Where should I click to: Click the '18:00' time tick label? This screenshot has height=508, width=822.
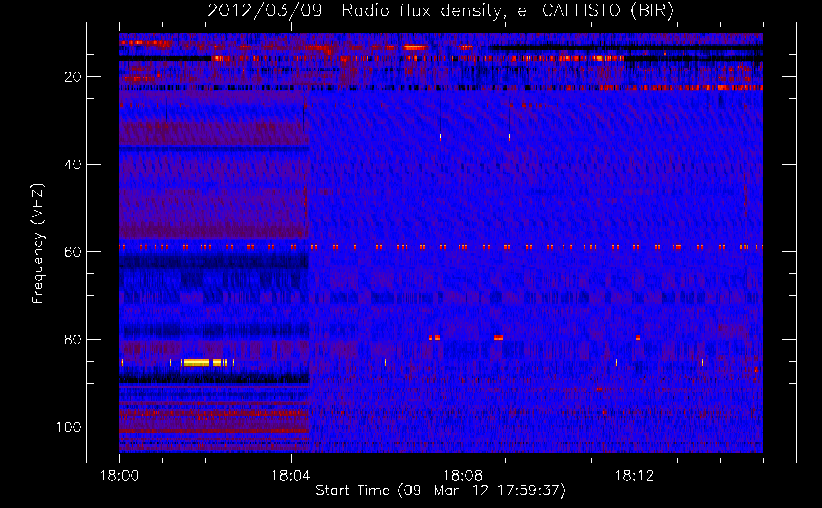click(119, 476)
